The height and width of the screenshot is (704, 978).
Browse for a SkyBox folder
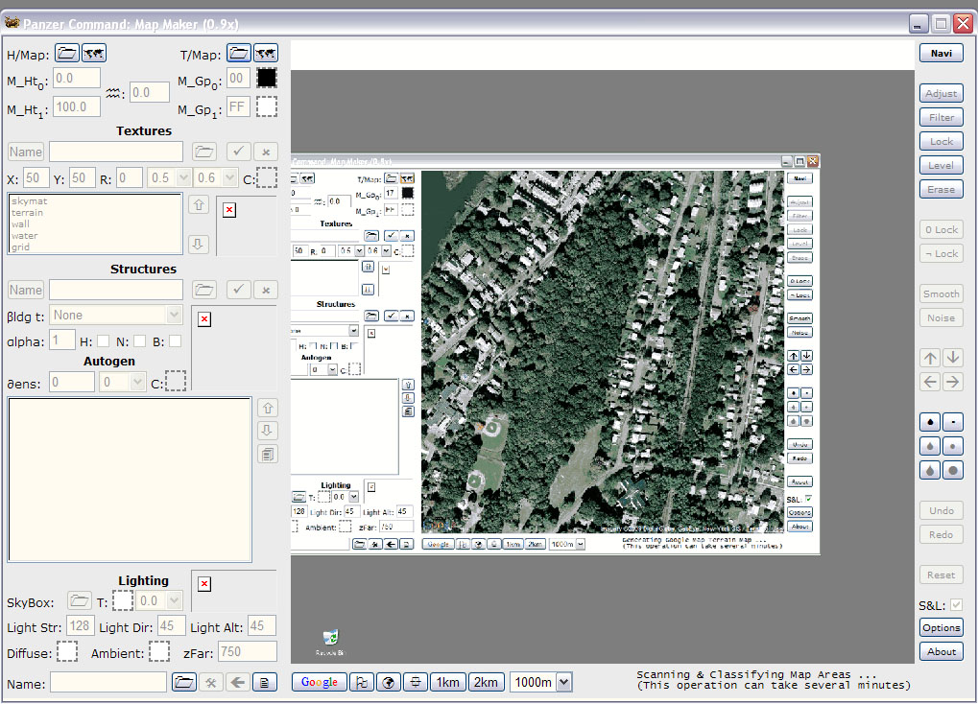[80, 601]
